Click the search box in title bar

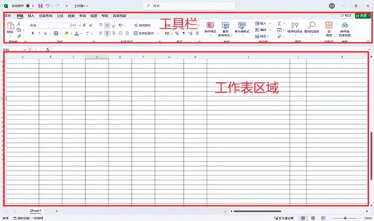(189, 6)
